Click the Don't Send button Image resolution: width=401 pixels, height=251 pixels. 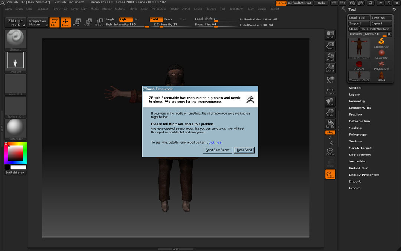244,150
